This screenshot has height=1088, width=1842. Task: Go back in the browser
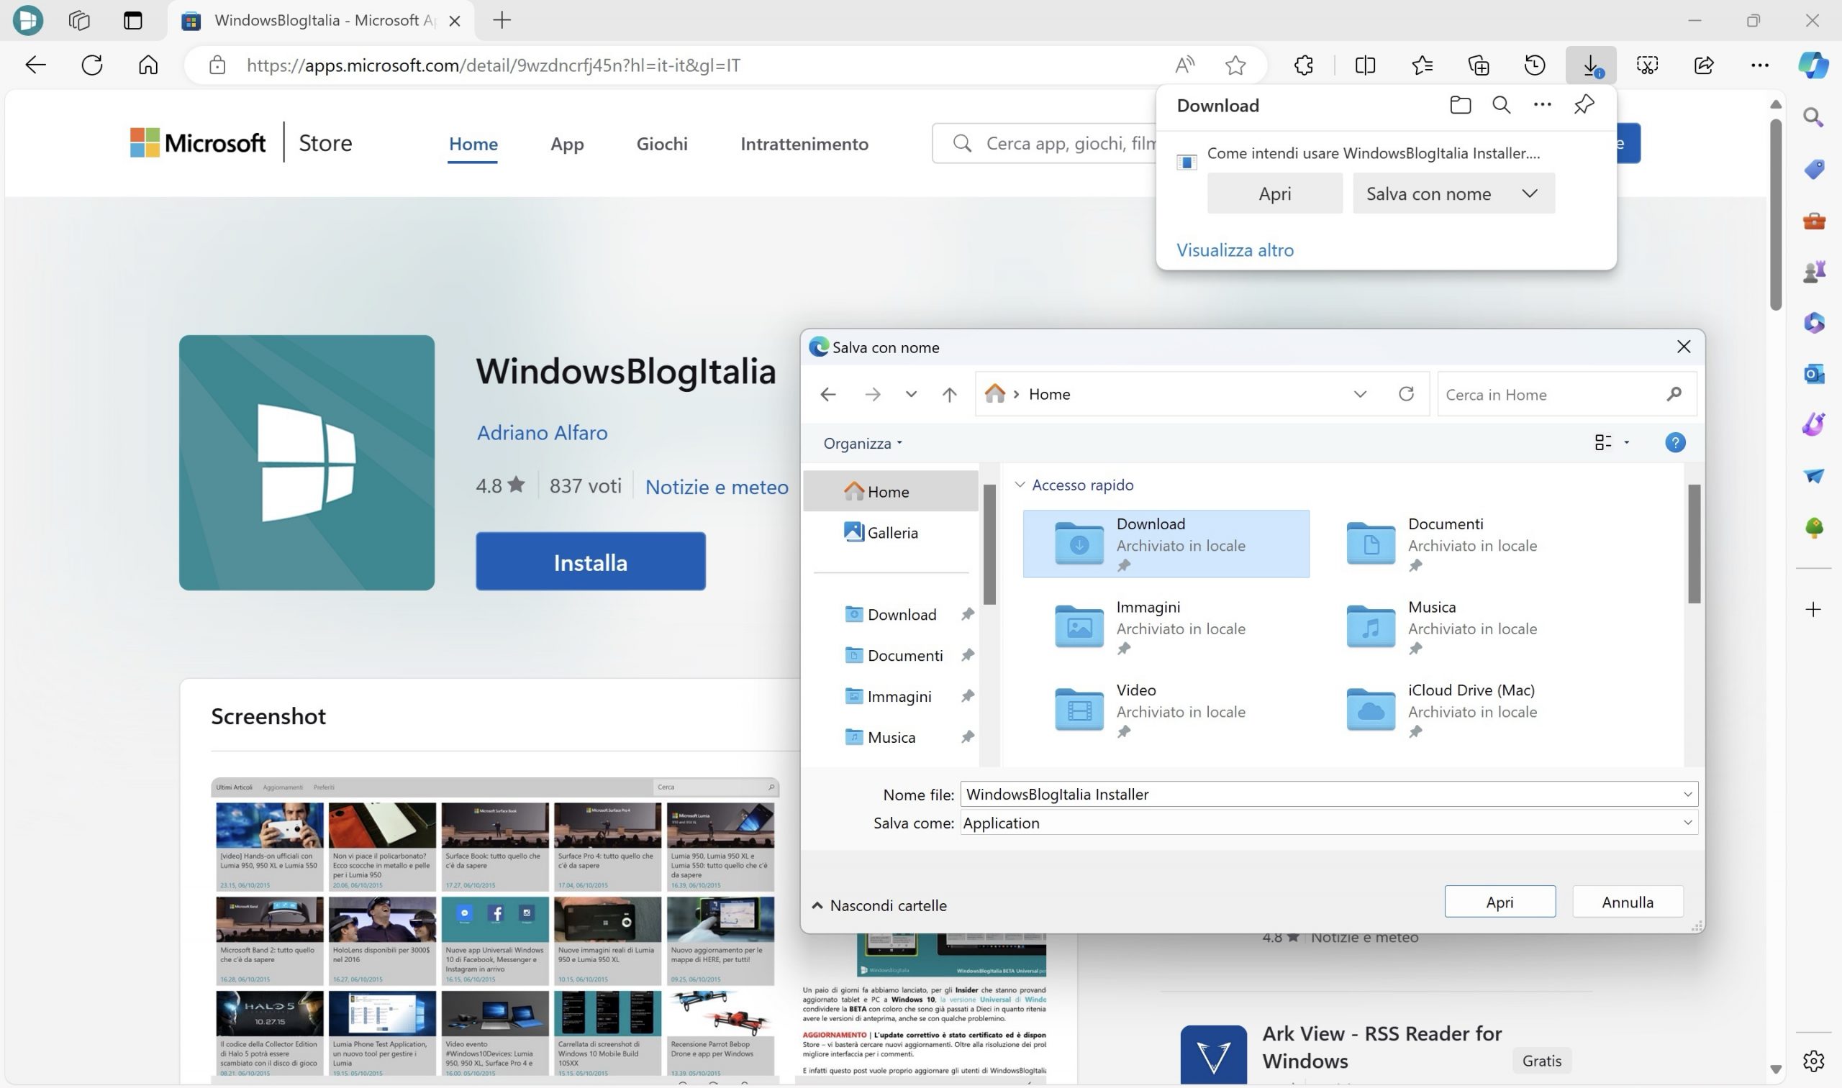[35, 65]
